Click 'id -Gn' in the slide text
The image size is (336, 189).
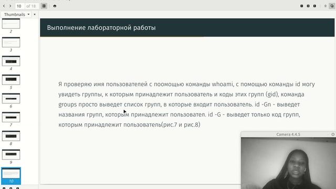[262, 104]
